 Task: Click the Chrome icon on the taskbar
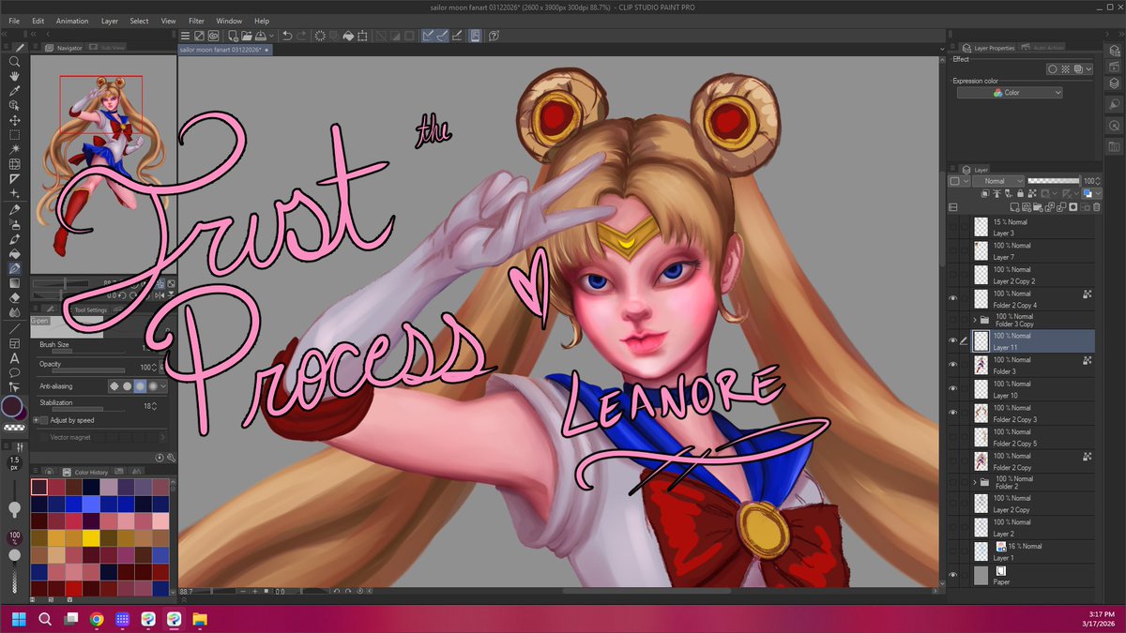(97, 619)
